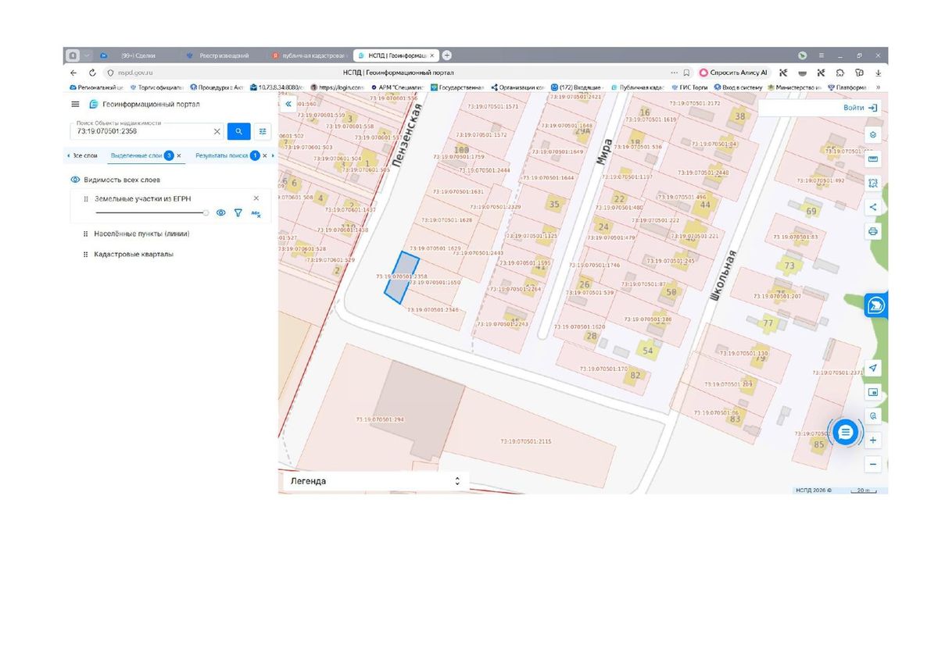Close the Результаты поиска tab

pos(264,155)
